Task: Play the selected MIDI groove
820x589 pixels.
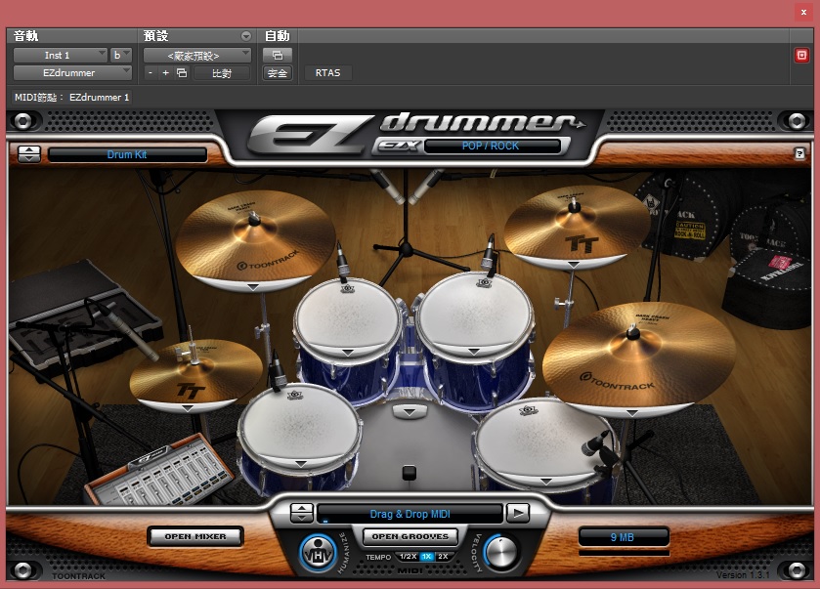Action: [518, 513]
